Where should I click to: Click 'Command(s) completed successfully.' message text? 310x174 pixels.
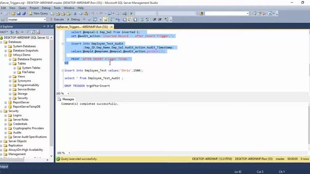90,104
